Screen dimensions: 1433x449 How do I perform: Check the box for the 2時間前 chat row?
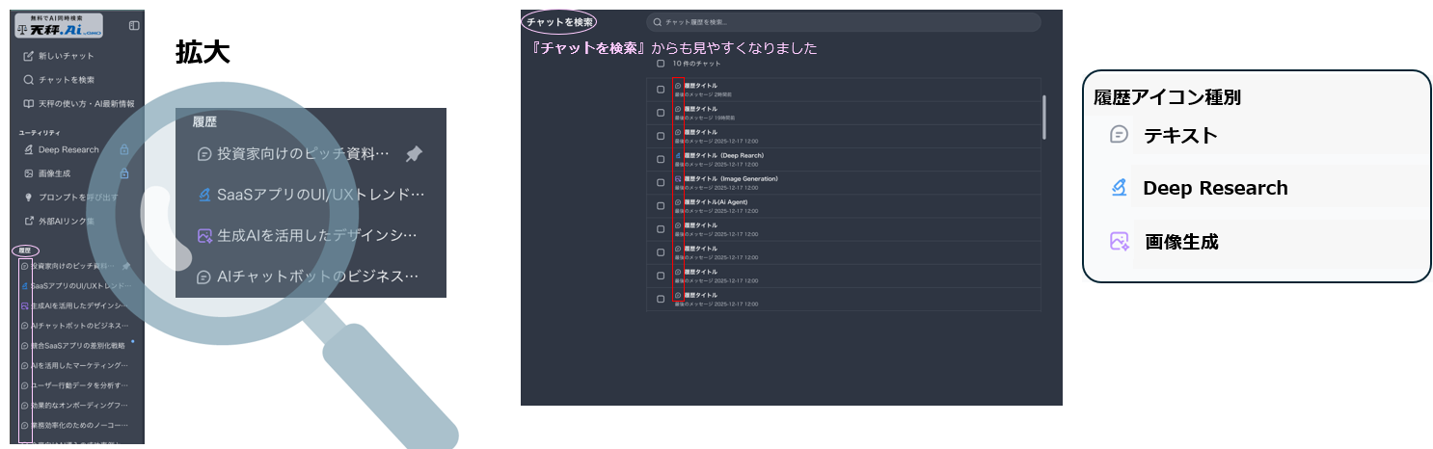(x=661, y=90)
